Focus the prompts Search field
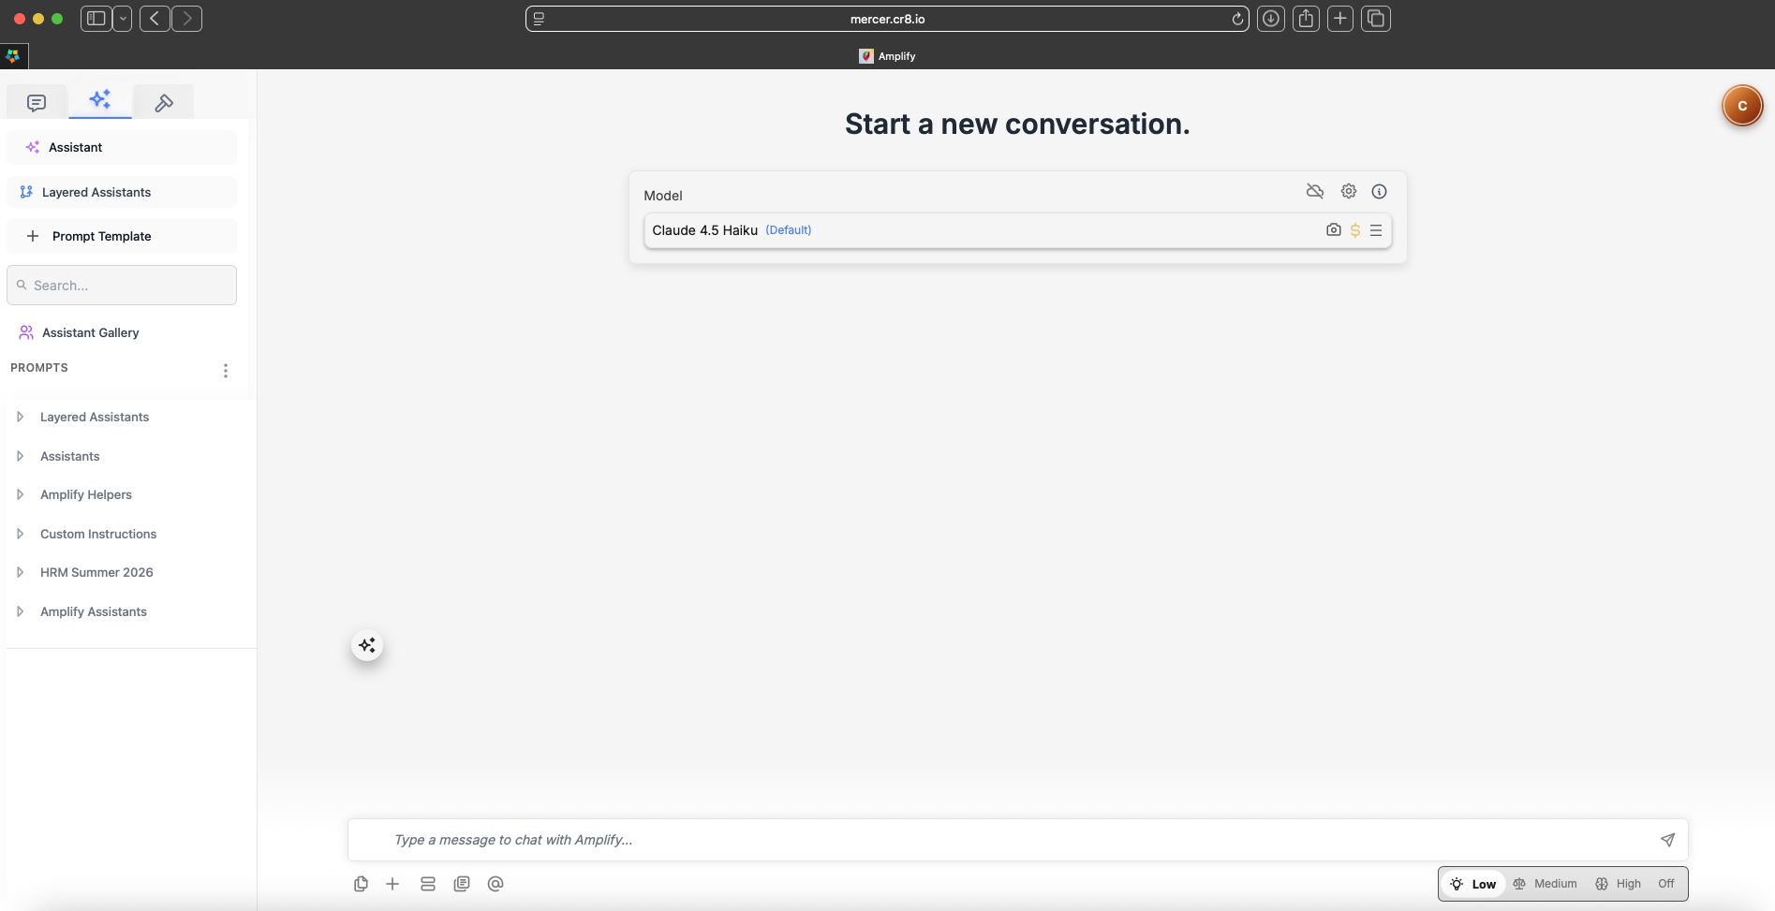This screenshot has height=911, width=1775. tap(122, 285)
